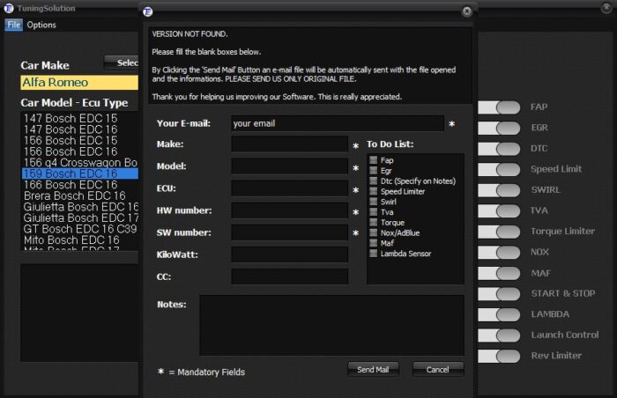Click the dialog's title bar logo icon
Viewport: 617px width, 398px height.
(x=147, y=11)
